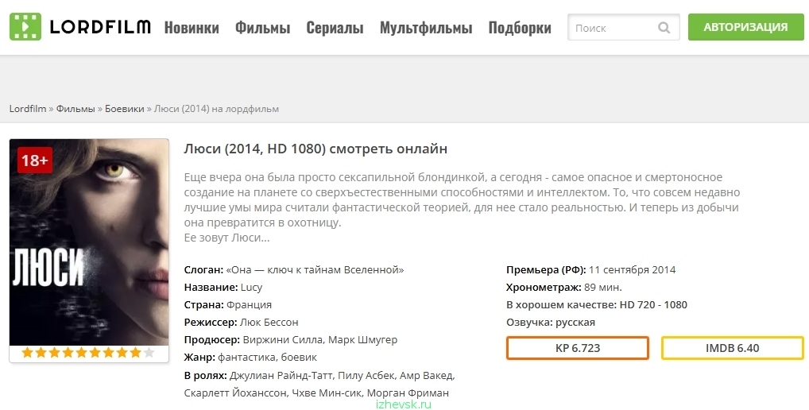Click the KP 6.723 rating button
The image size is (809, 410).
(577, 348)
